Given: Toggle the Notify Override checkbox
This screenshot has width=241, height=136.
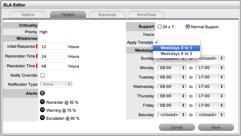Looking at the screenshot, I should [x=43, y=75].
